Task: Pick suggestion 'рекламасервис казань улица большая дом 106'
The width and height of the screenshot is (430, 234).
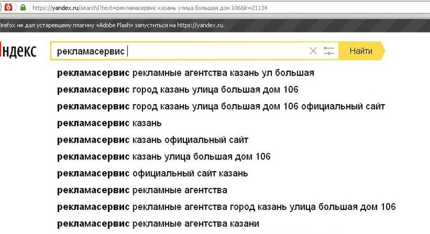Action: [164, 157]
